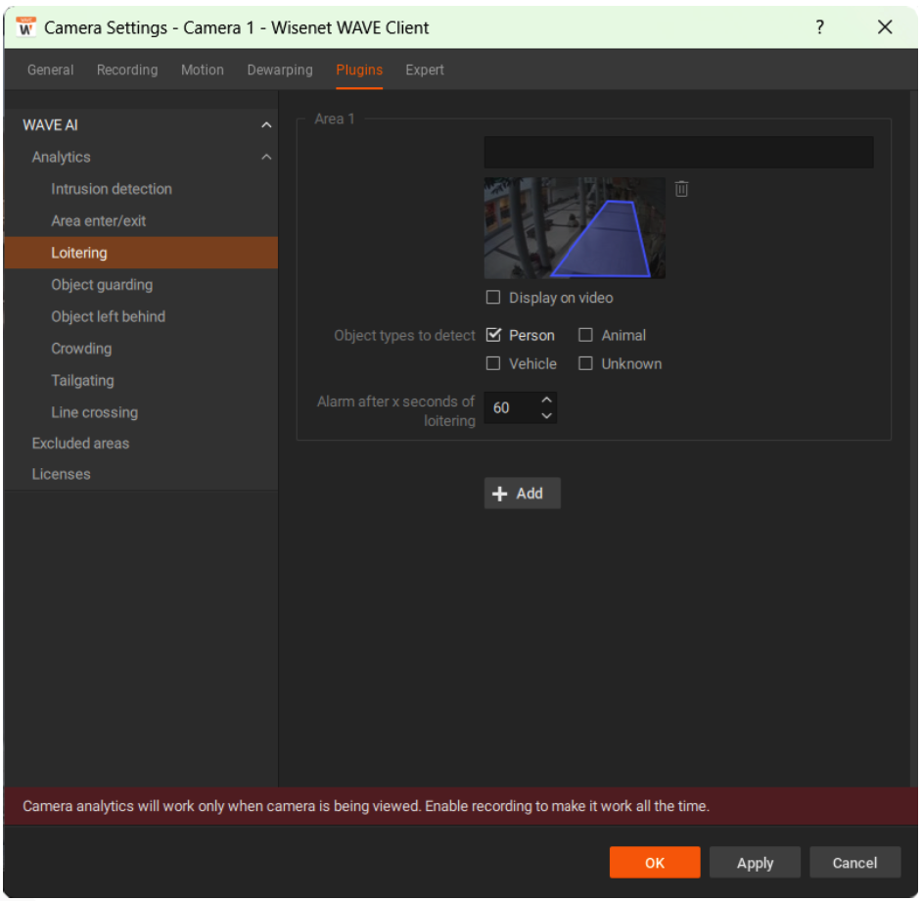The height and width of the screenshot is (901, 922).
Task: Uncheck the Person object type
Action: coord(493,335)
